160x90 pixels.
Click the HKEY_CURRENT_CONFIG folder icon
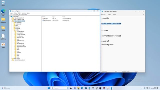[13, 60]
